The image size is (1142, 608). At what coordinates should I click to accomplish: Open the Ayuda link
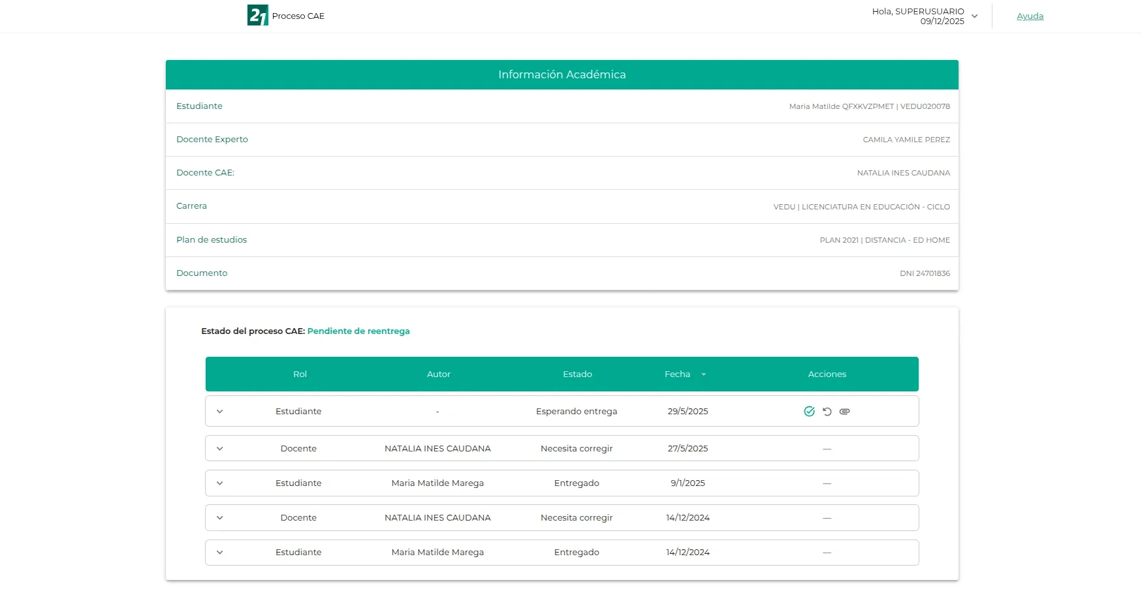[x=1030, y=16]
